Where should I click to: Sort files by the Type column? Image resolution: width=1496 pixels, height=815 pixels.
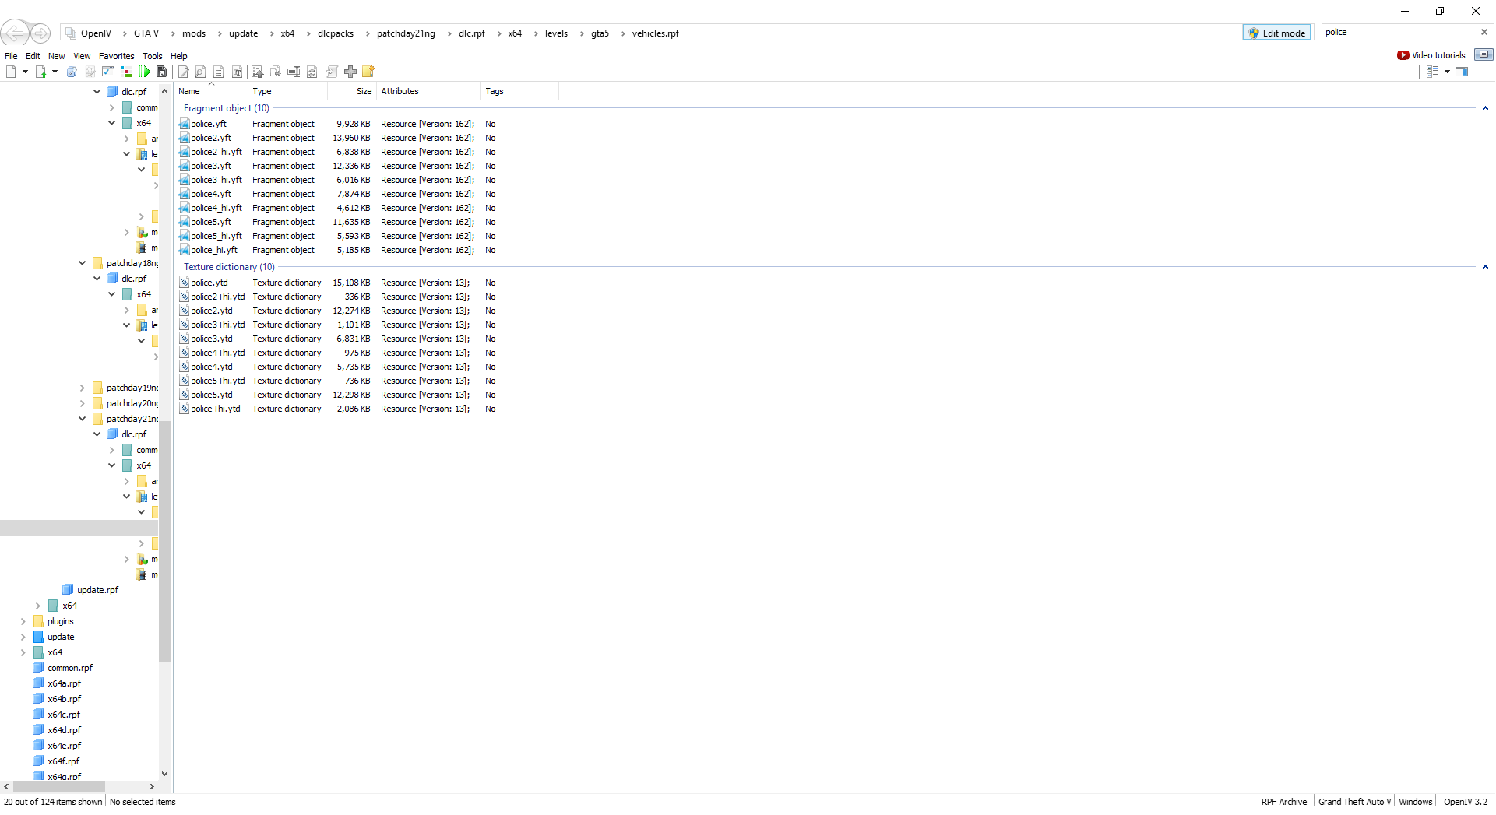287,91
